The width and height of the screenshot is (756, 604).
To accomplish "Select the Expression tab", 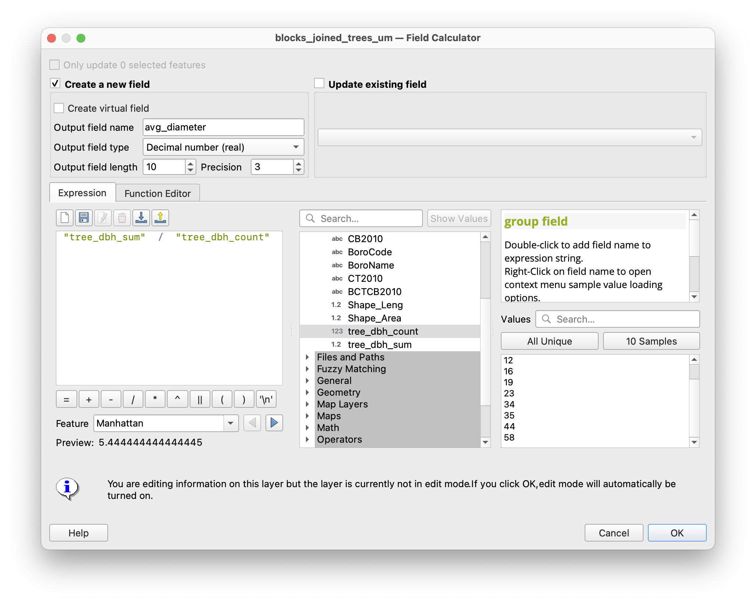I will (82, 193).
